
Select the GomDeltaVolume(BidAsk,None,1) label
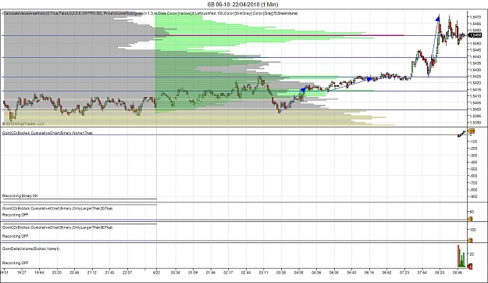30,249
